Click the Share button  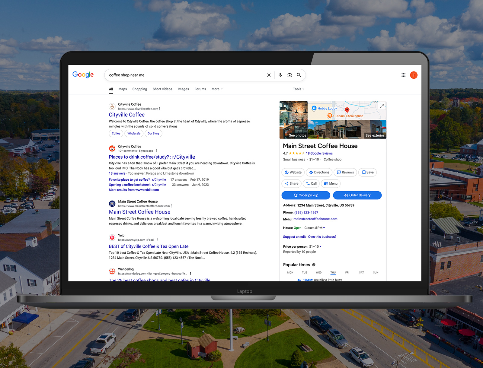point(291,184)
